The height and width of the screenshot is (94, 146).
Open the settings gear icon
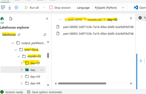point(16,8)
